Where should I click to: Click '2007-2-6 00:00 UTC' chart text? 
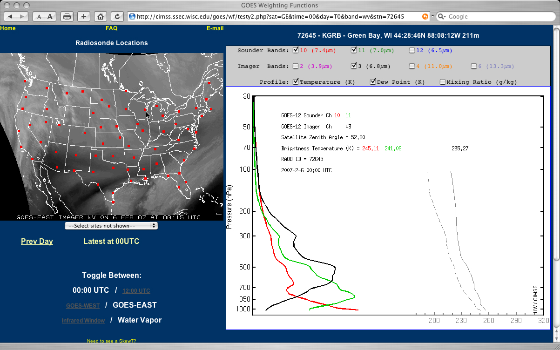(x=306, y=170)
